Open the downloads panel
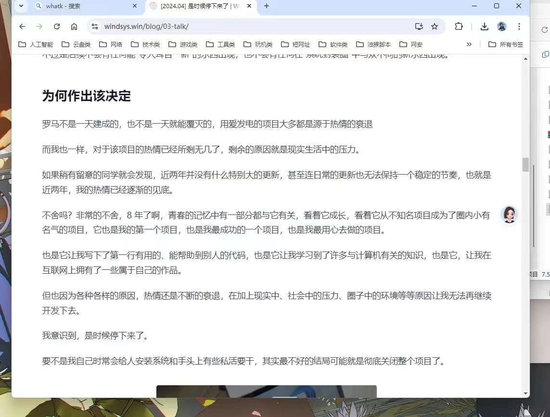Screen dimensions: 550x417 (x=485, y=26)
